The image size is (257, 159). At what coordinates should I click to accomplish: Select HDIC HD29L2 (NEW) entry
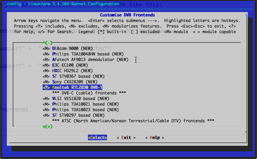(72, 71)
